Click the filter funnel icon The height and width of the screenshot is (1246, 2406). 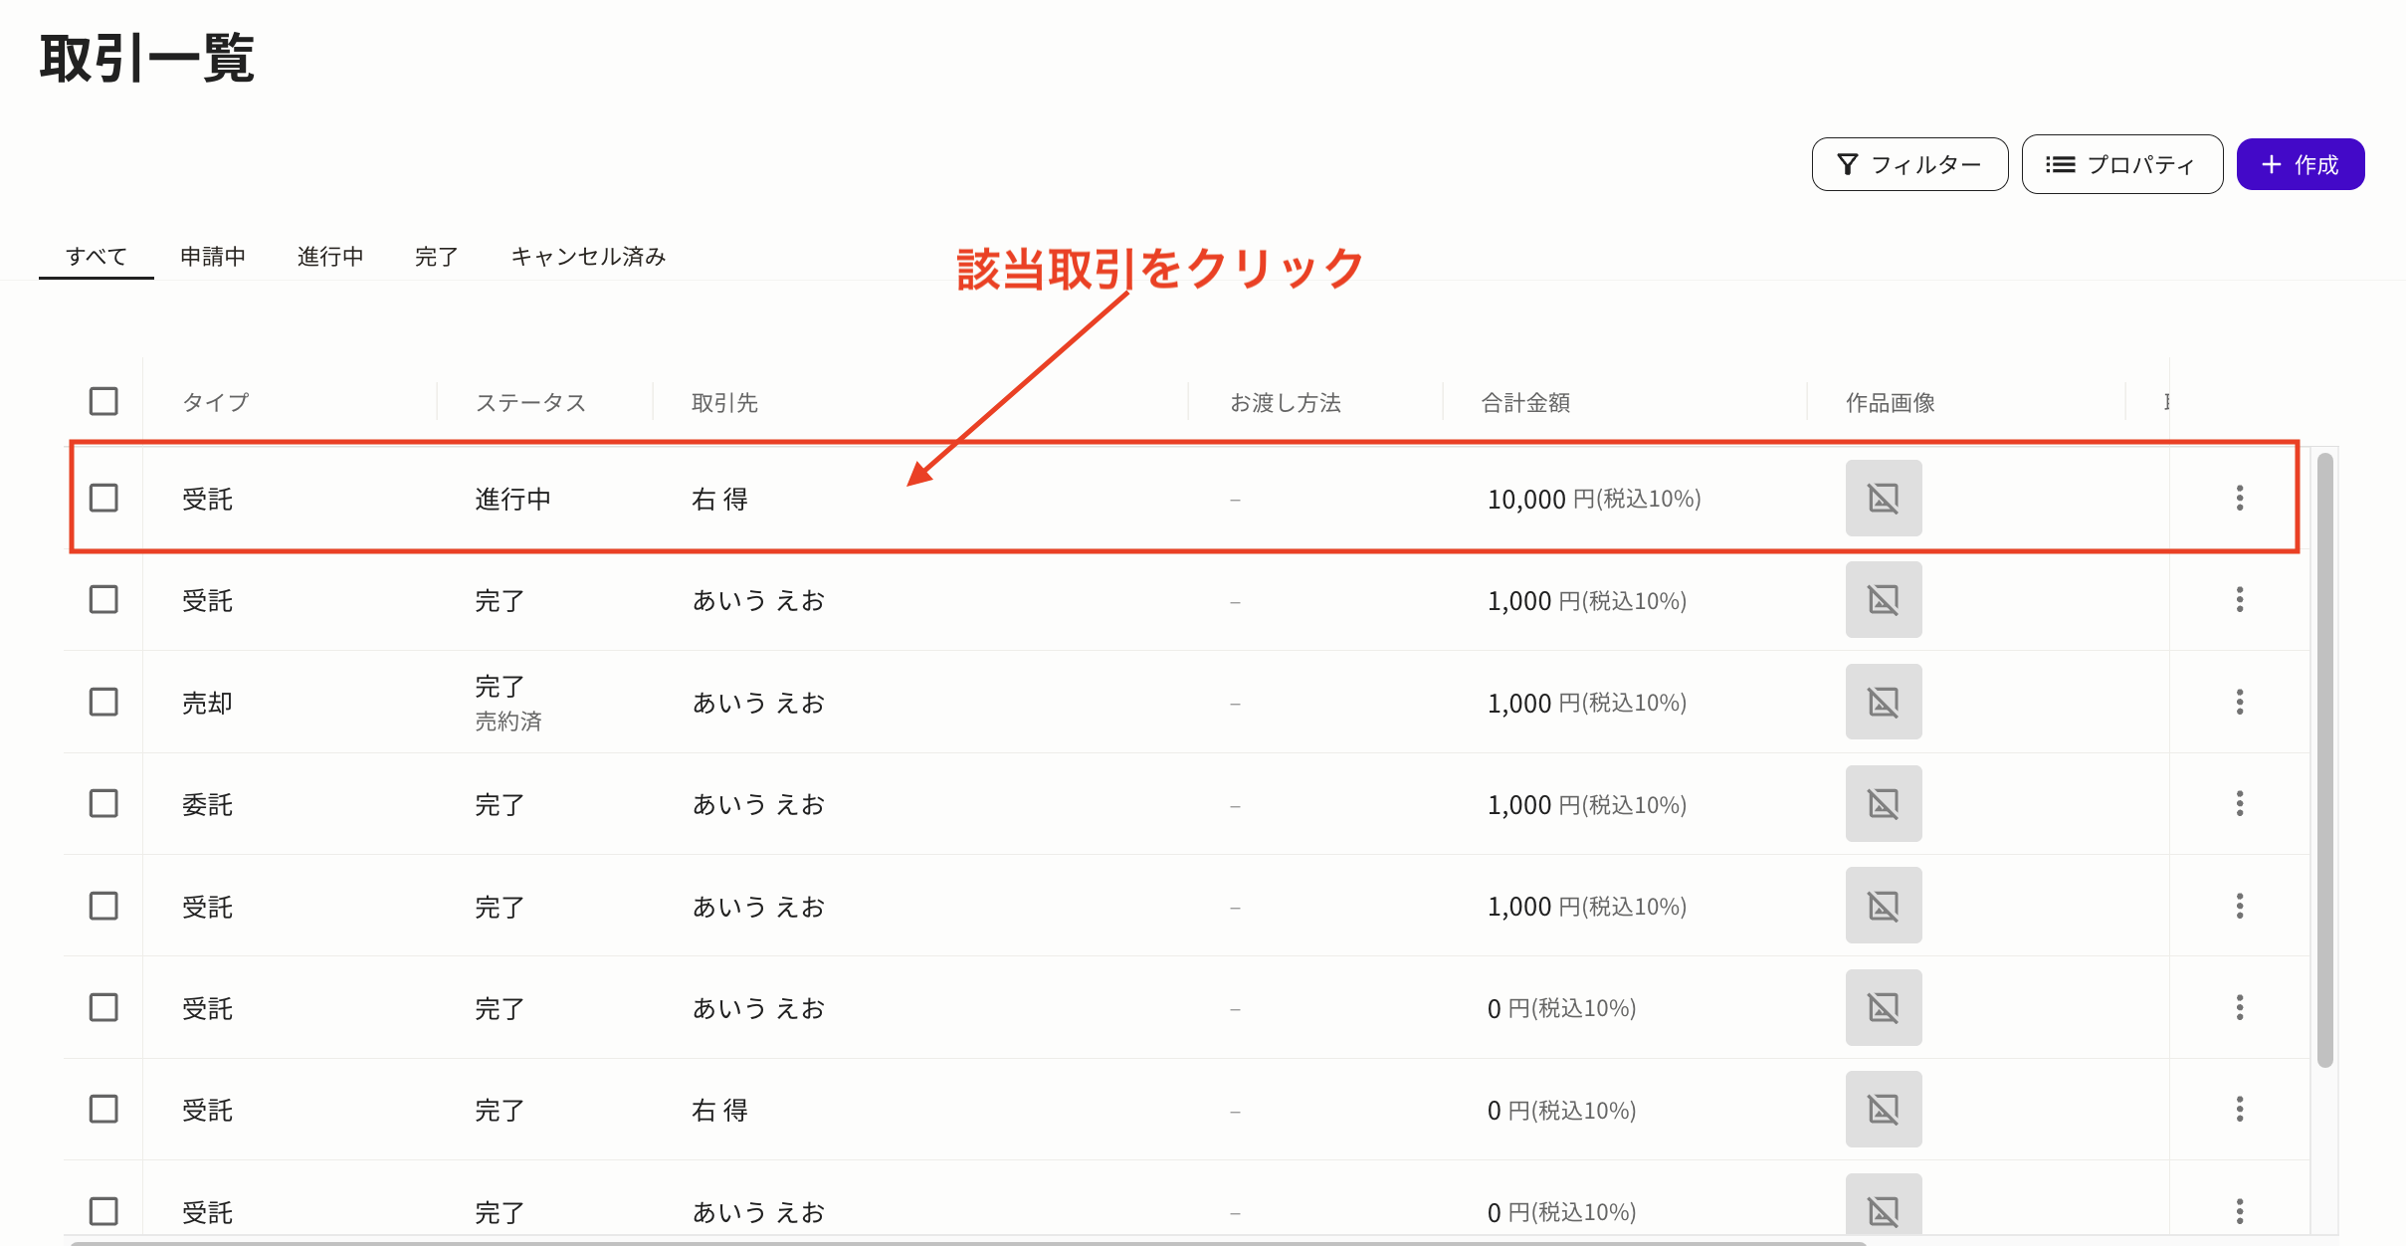(x=1847, y=164)
